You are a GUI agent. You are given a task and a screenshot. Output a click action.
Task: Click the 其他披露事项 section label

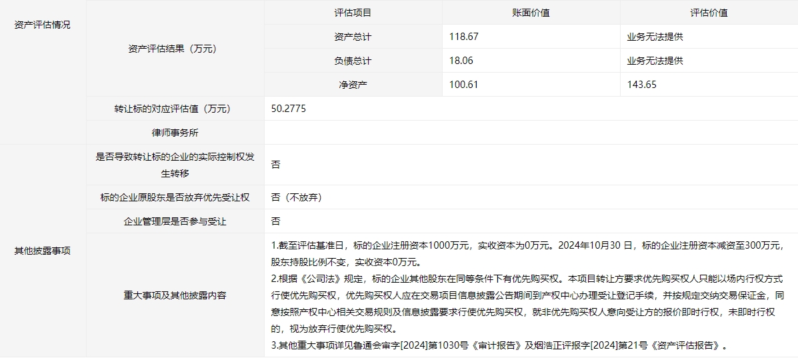coord(42,251)
